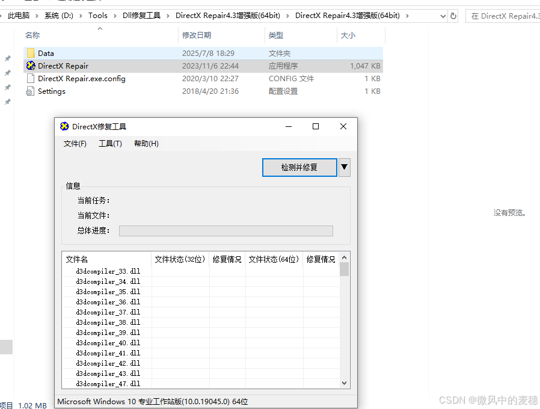This screenshot has width=540, height=409.
Task: Click the Windows 10 version status bar text
Action: 153,401
